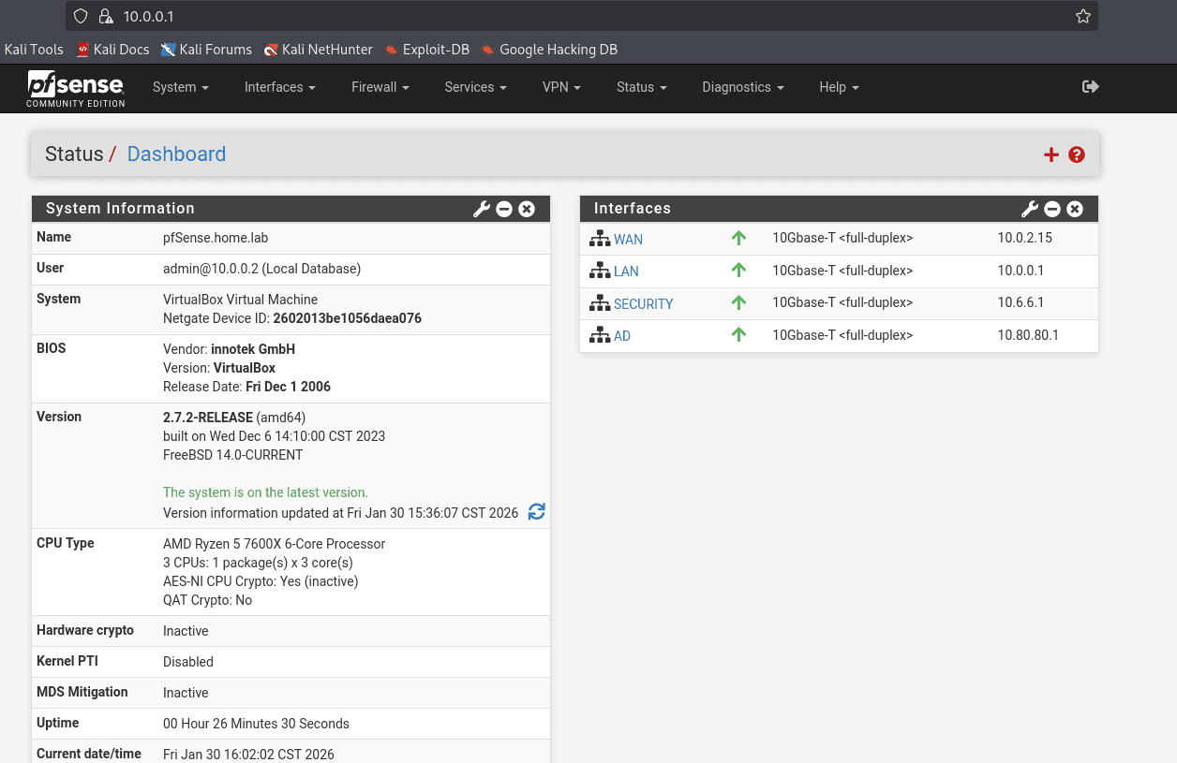Open the SECURITY interface link

point(643,304)
